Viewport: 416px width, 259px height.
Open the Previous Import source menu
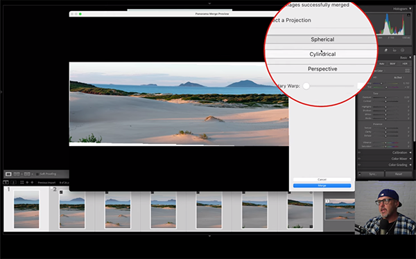pos(46,182)
